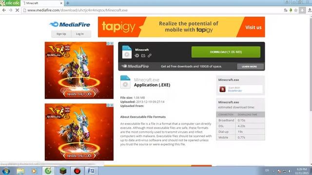Click the save-to-MediaFire swirl icon under Minecraft
Image resolution: width=312 pixels, height=175 pixels.
(x=136, y=55)
